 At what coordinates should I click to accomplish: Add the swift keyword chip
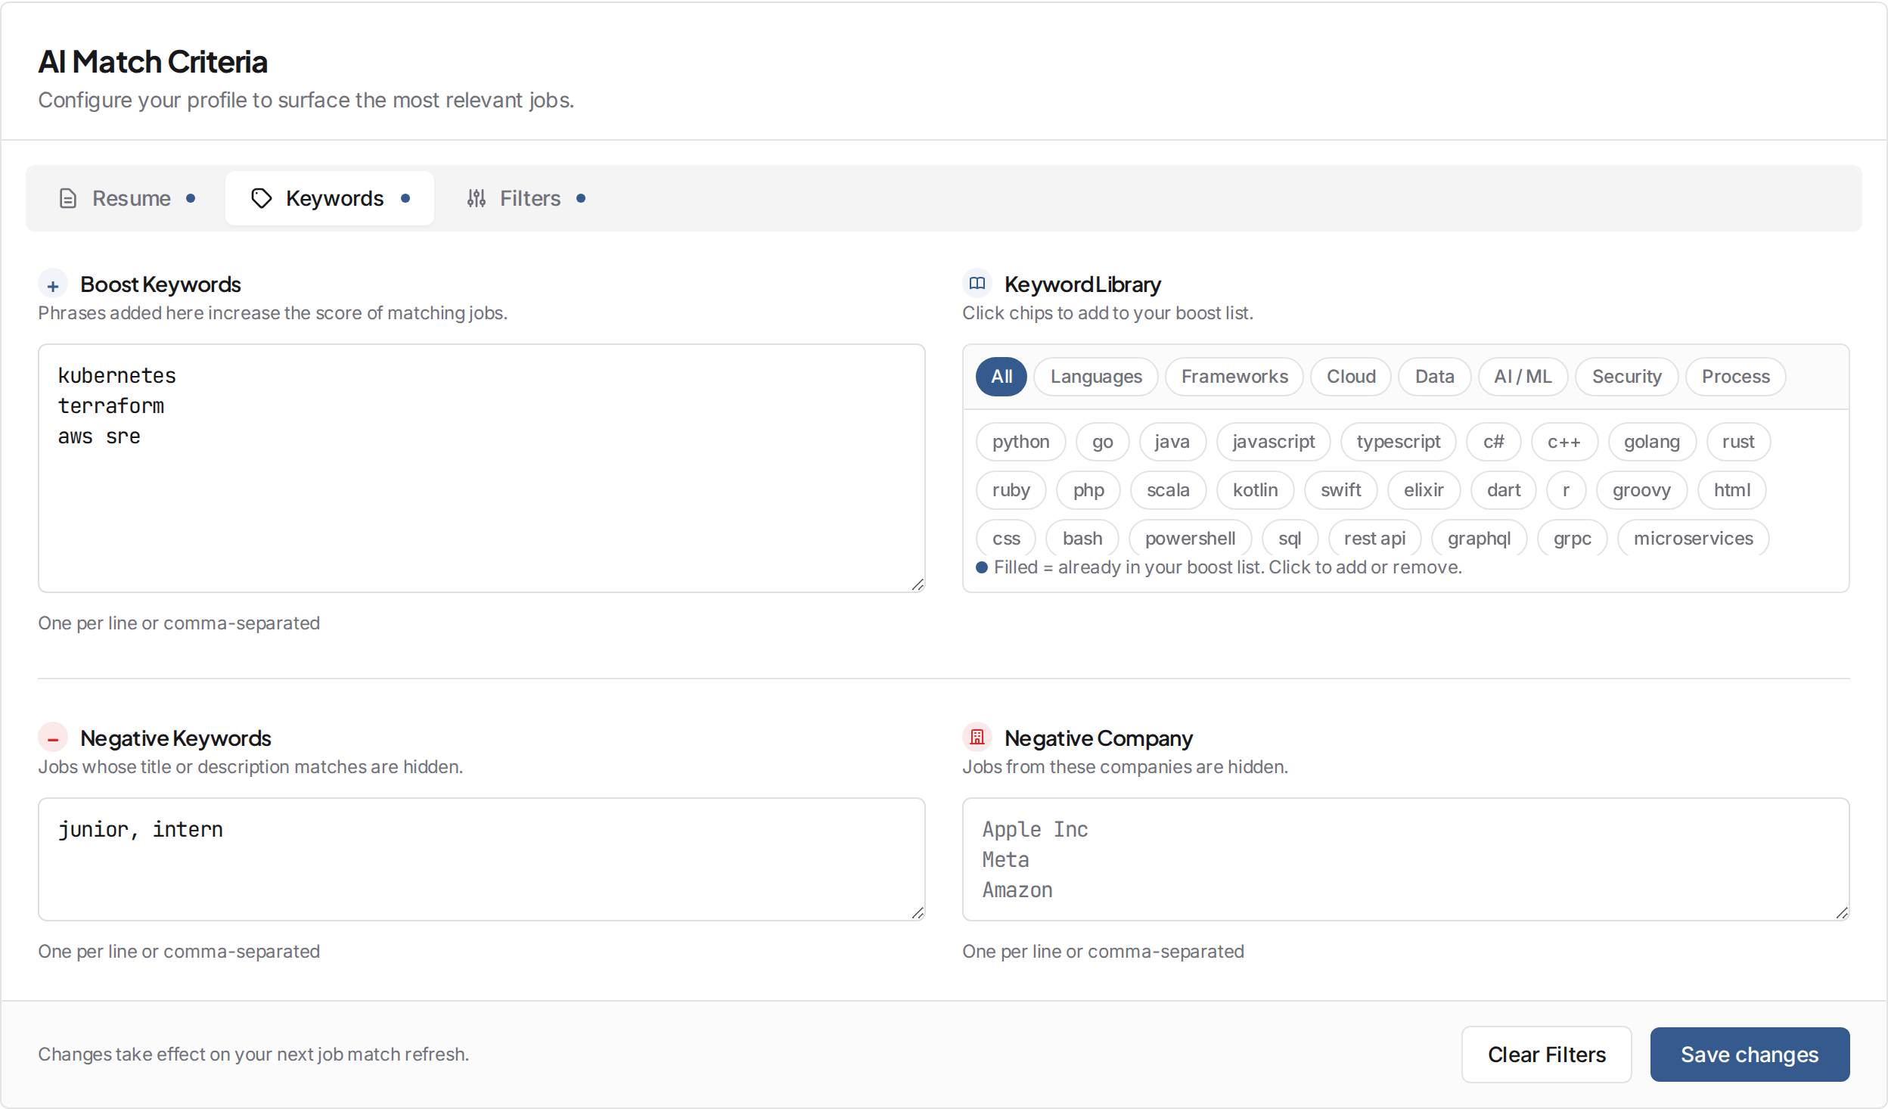pos(1340,490)
